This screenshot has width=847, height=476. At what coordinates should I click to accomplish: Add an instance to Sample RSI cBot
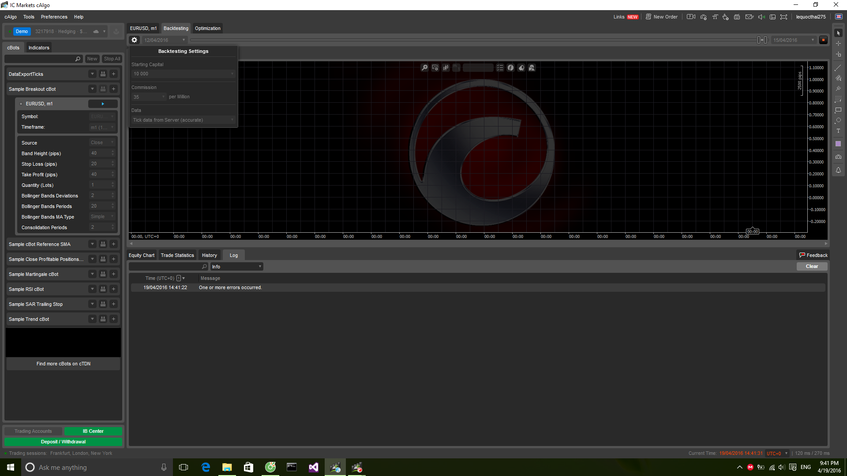[x=113, y=289]
